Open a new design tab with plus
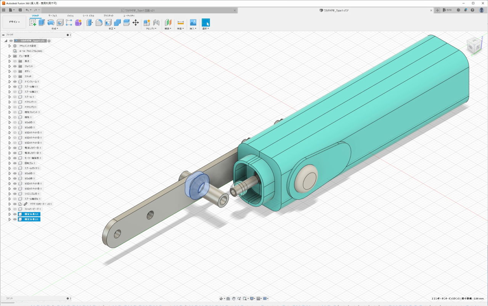 [x=438, y=10]
